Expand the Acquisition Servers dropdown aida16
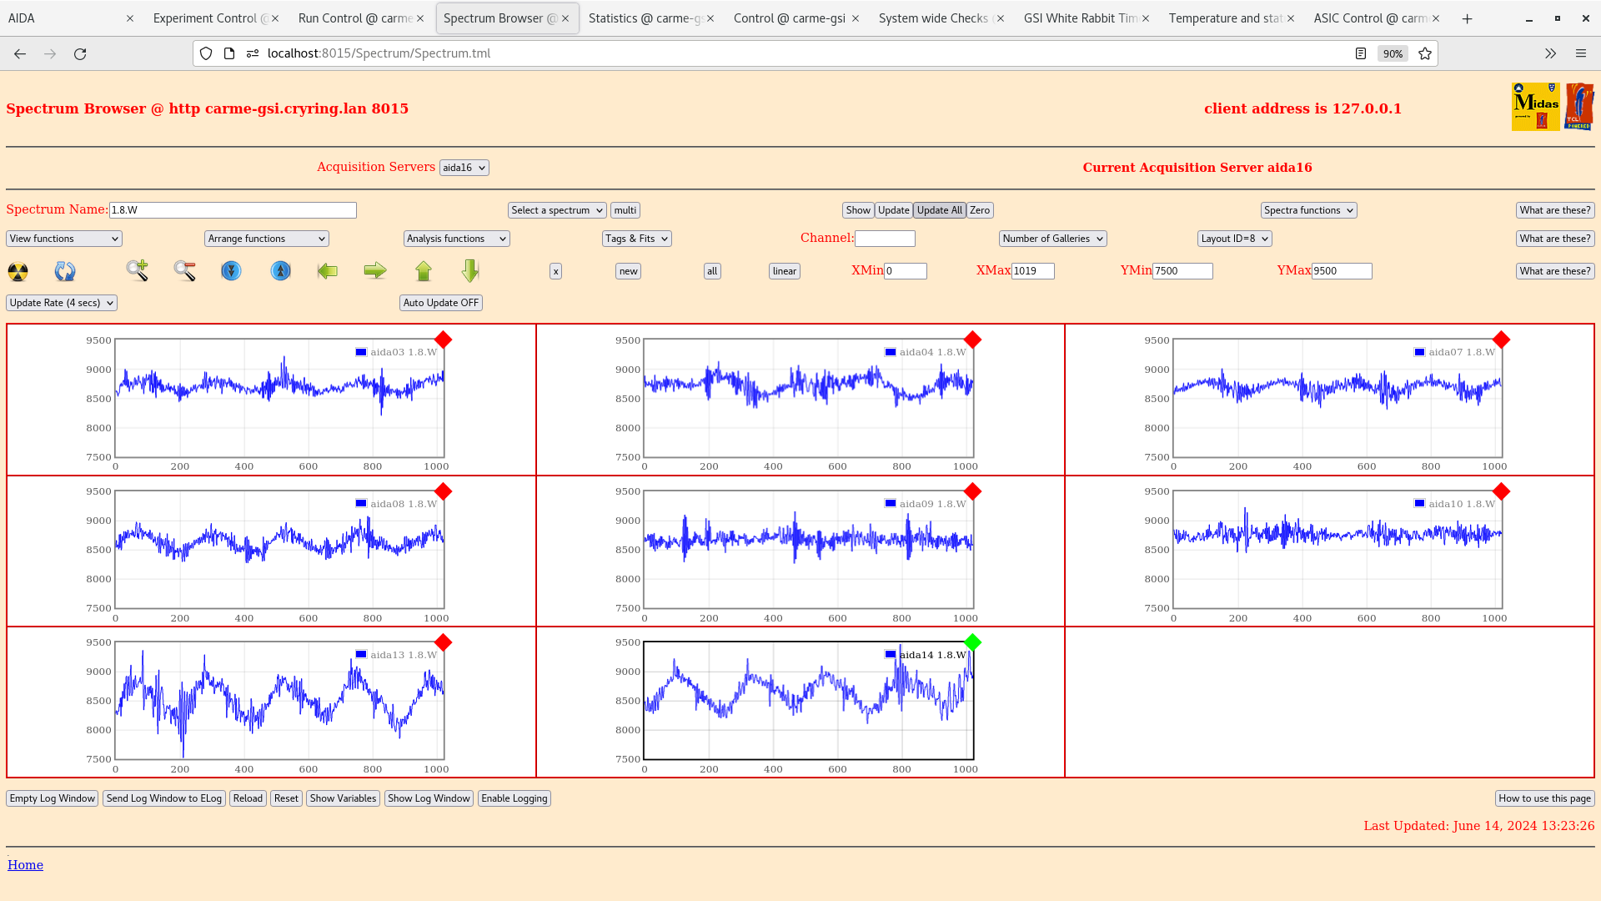 pos(462,167)
